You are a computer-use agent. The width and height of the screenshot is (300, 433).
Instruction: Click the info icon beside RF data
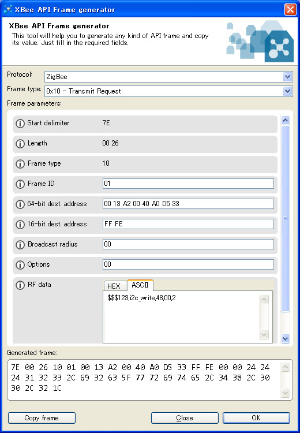click(20, 285)
